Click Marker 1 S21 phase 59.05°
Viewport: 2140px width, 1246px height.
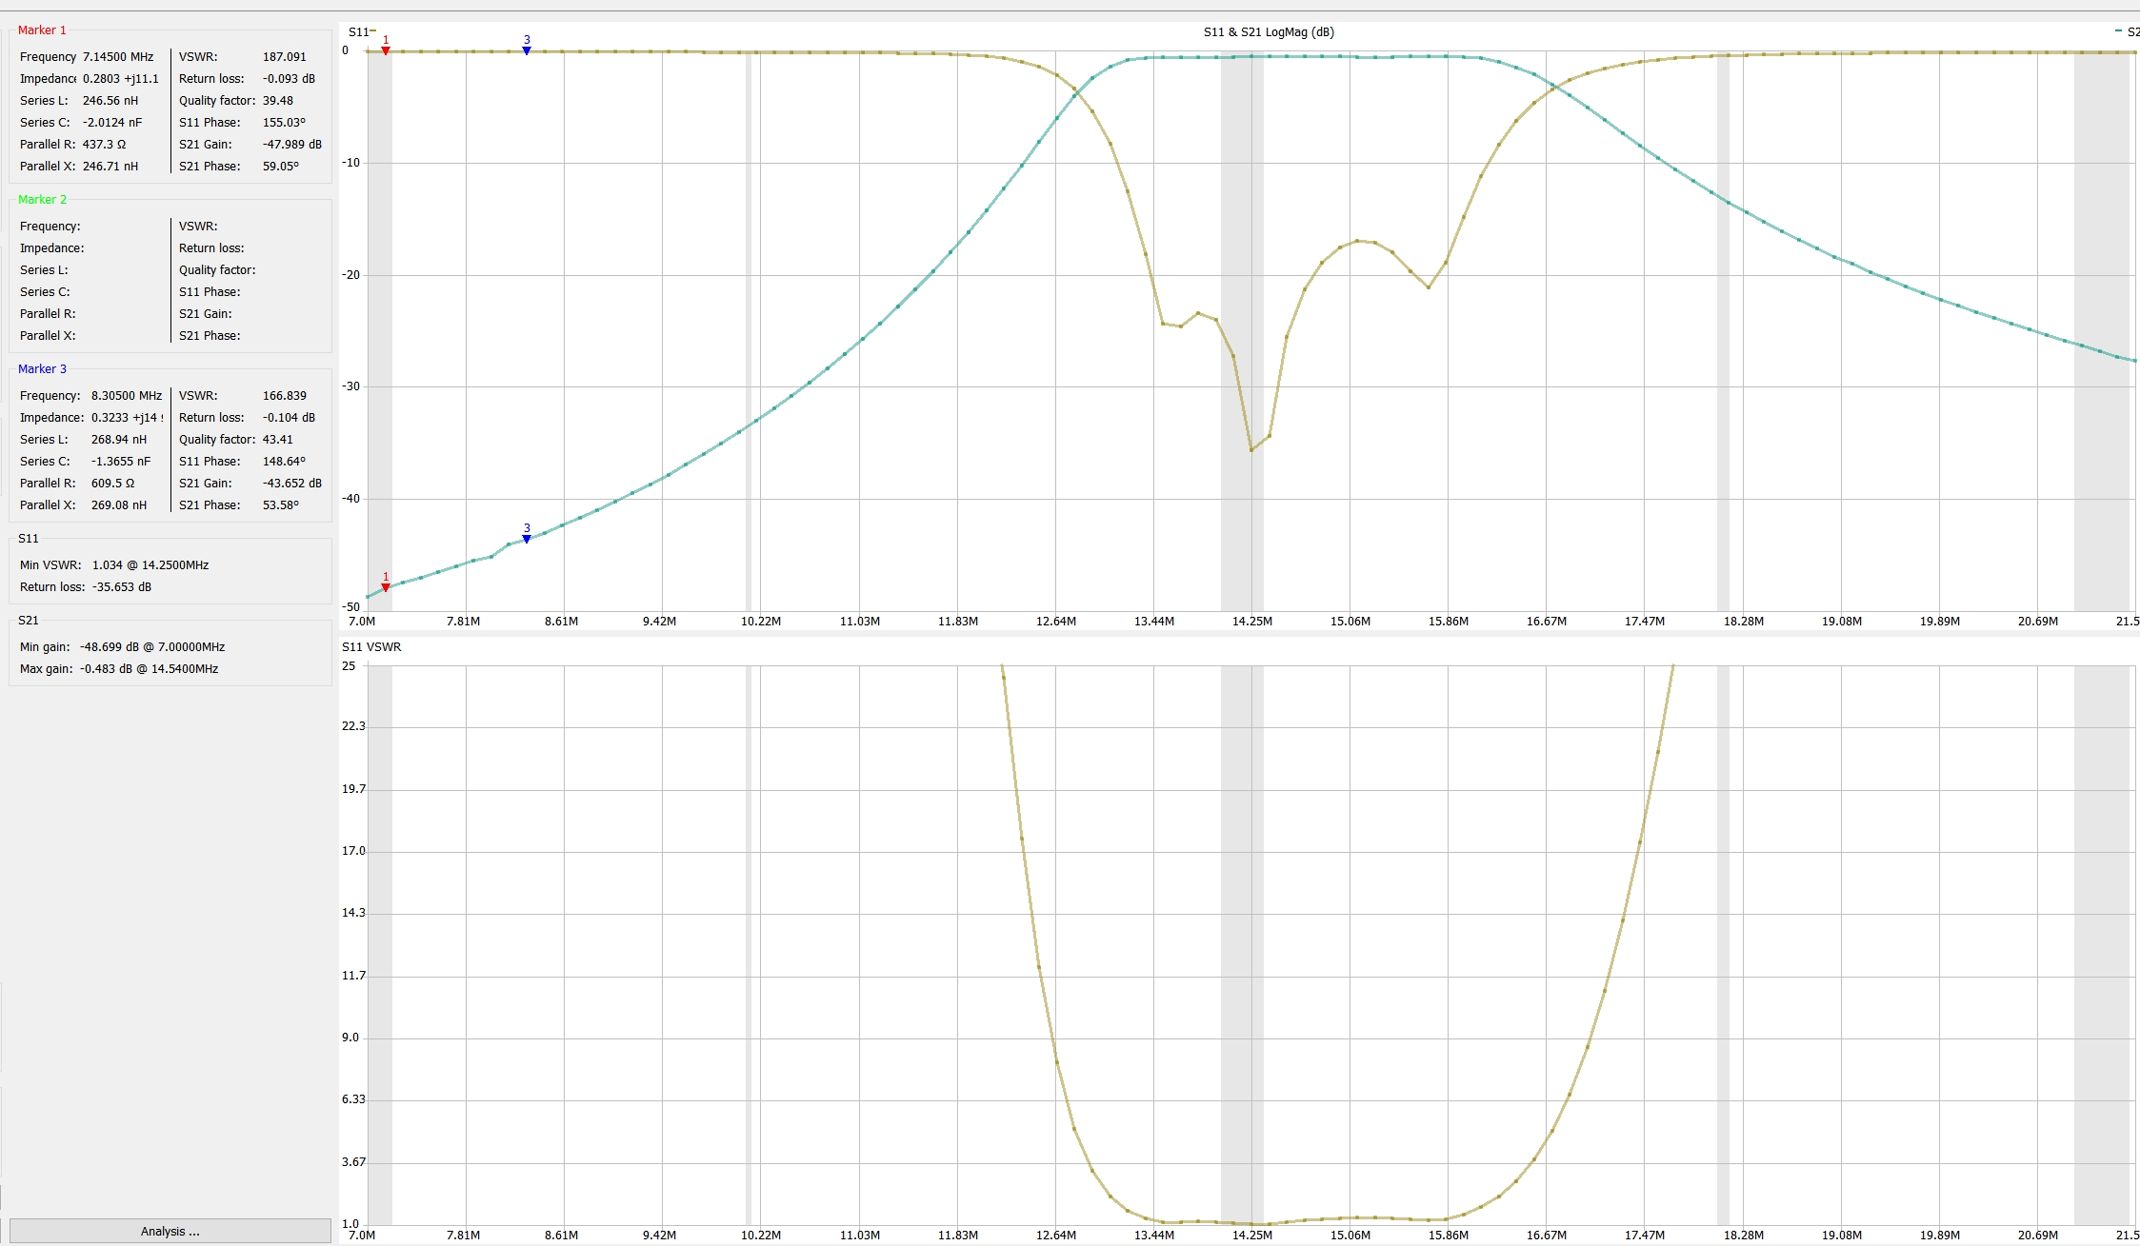tap(281, 167)
